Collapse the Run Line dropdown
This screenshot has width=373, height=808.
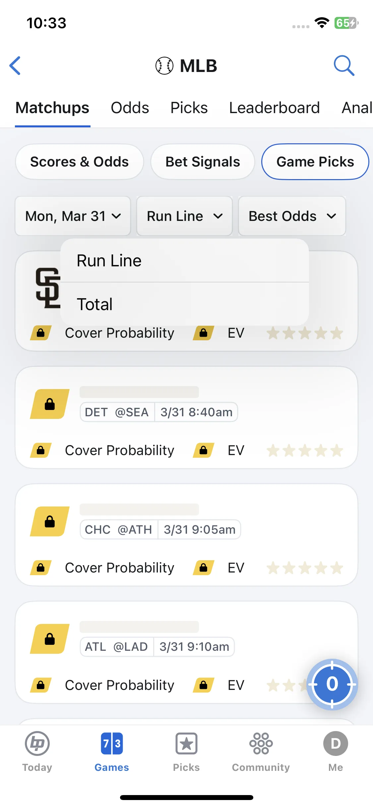(184, 216)
